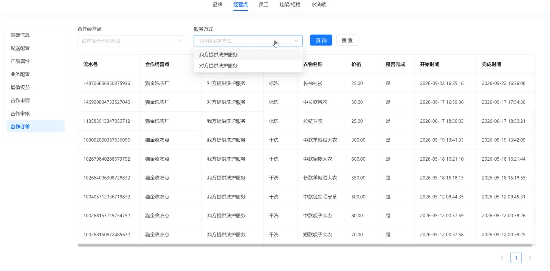This screenshot has height=271, width=550.
Task: Open the 品牌 tab
Action: (218, 4)
